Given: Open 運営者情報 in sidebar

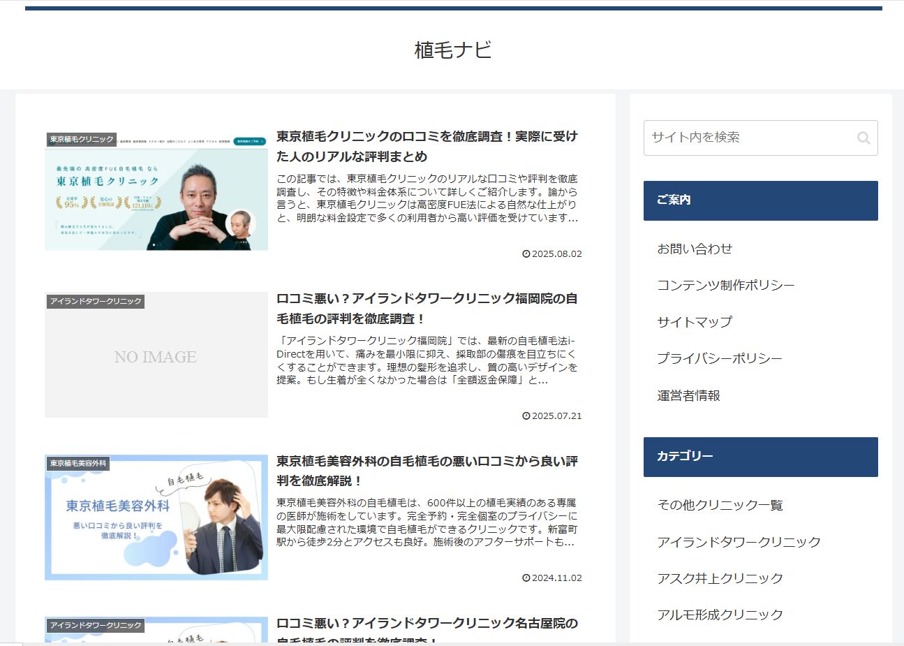Looking at the screenshot, I should point(688,395).
